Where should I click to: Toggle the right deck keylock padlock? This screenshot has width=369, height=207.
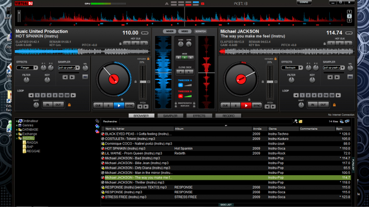point(275,59)
